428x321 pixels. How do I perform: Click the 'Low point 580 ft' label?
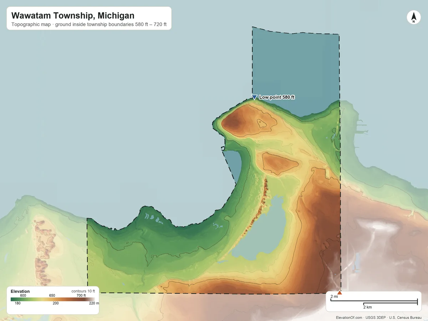277,97
